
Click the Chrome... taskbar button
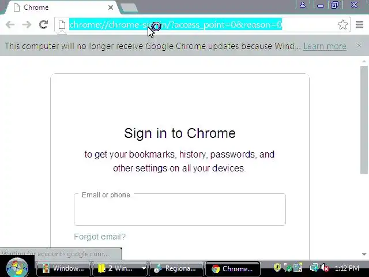[x=233, y=268]
